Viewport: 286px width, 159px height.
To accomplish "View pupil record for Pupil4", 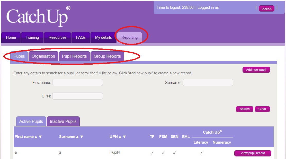I will pos(253,153).
